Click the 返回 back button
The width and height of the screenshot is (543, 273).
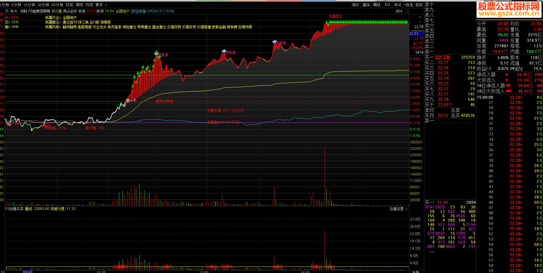419,5
